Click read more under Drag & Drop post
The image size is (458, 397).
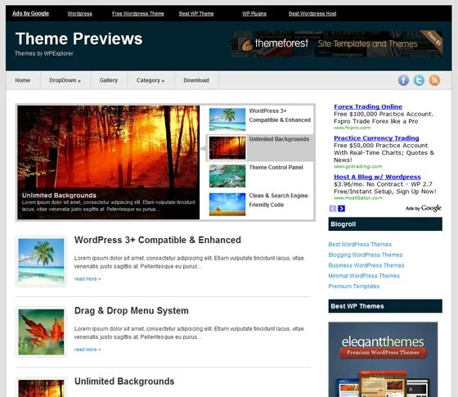(88, 350)
